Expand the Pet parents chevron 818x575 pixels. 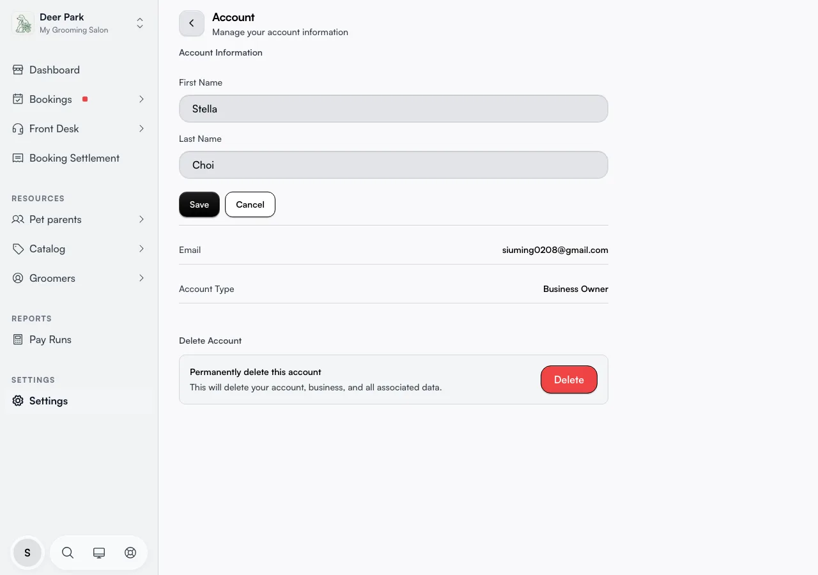click(141, 219)
